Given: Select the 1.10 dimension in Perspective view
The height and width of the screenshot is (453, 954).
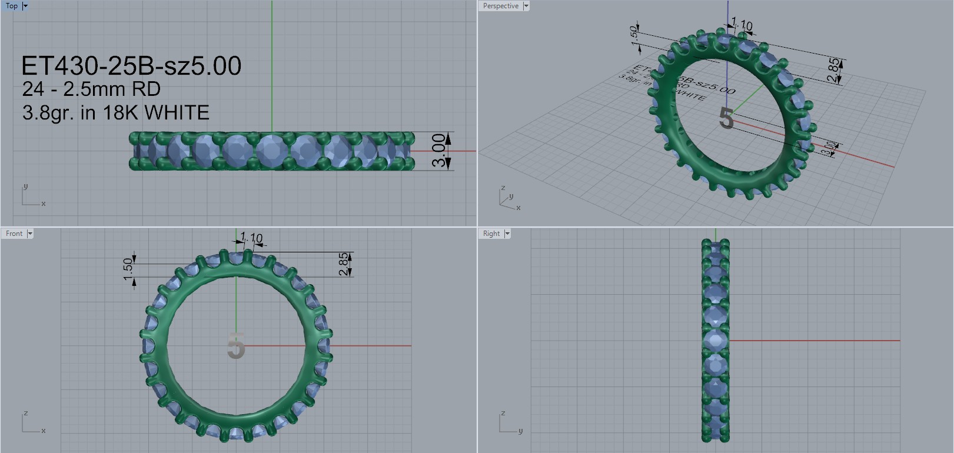Looking at the screenshot, I should pyautogui.click(x=742, y=25).
